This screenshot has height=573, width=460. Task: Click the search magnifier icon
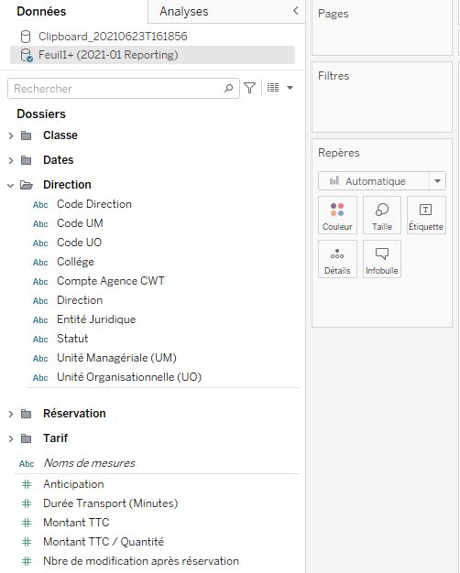point(229,88)
